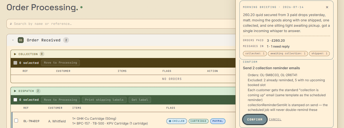Click the collected: 1 chip
The width and height of the screenshot is (344, 128).
click(x=255, y=53)
